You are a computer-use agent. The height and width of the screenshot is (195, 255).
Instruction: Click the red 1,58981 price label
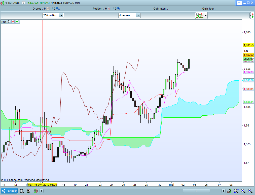pos(248,89)
